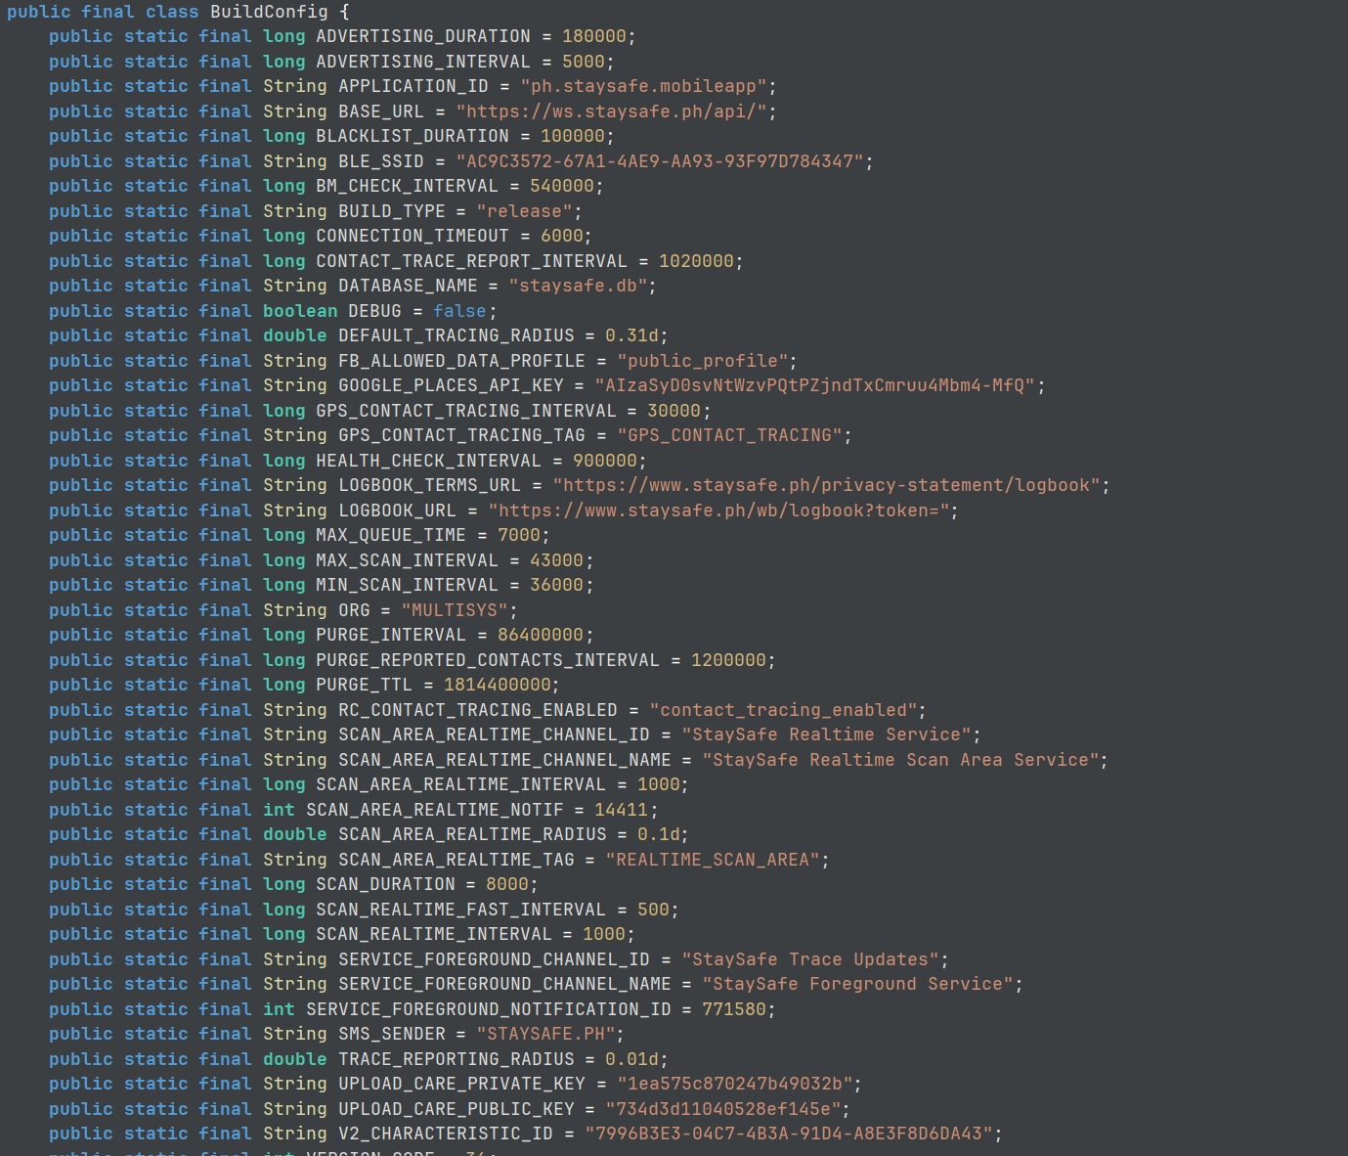Click the V2_CHARACTERISTIC_ID UUID string
The image size is (1348, 1156).
(790, 1134)
